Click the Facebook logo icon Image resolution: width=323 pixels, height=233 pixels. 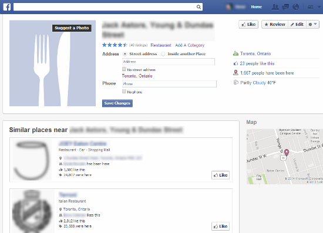[7, 7]
